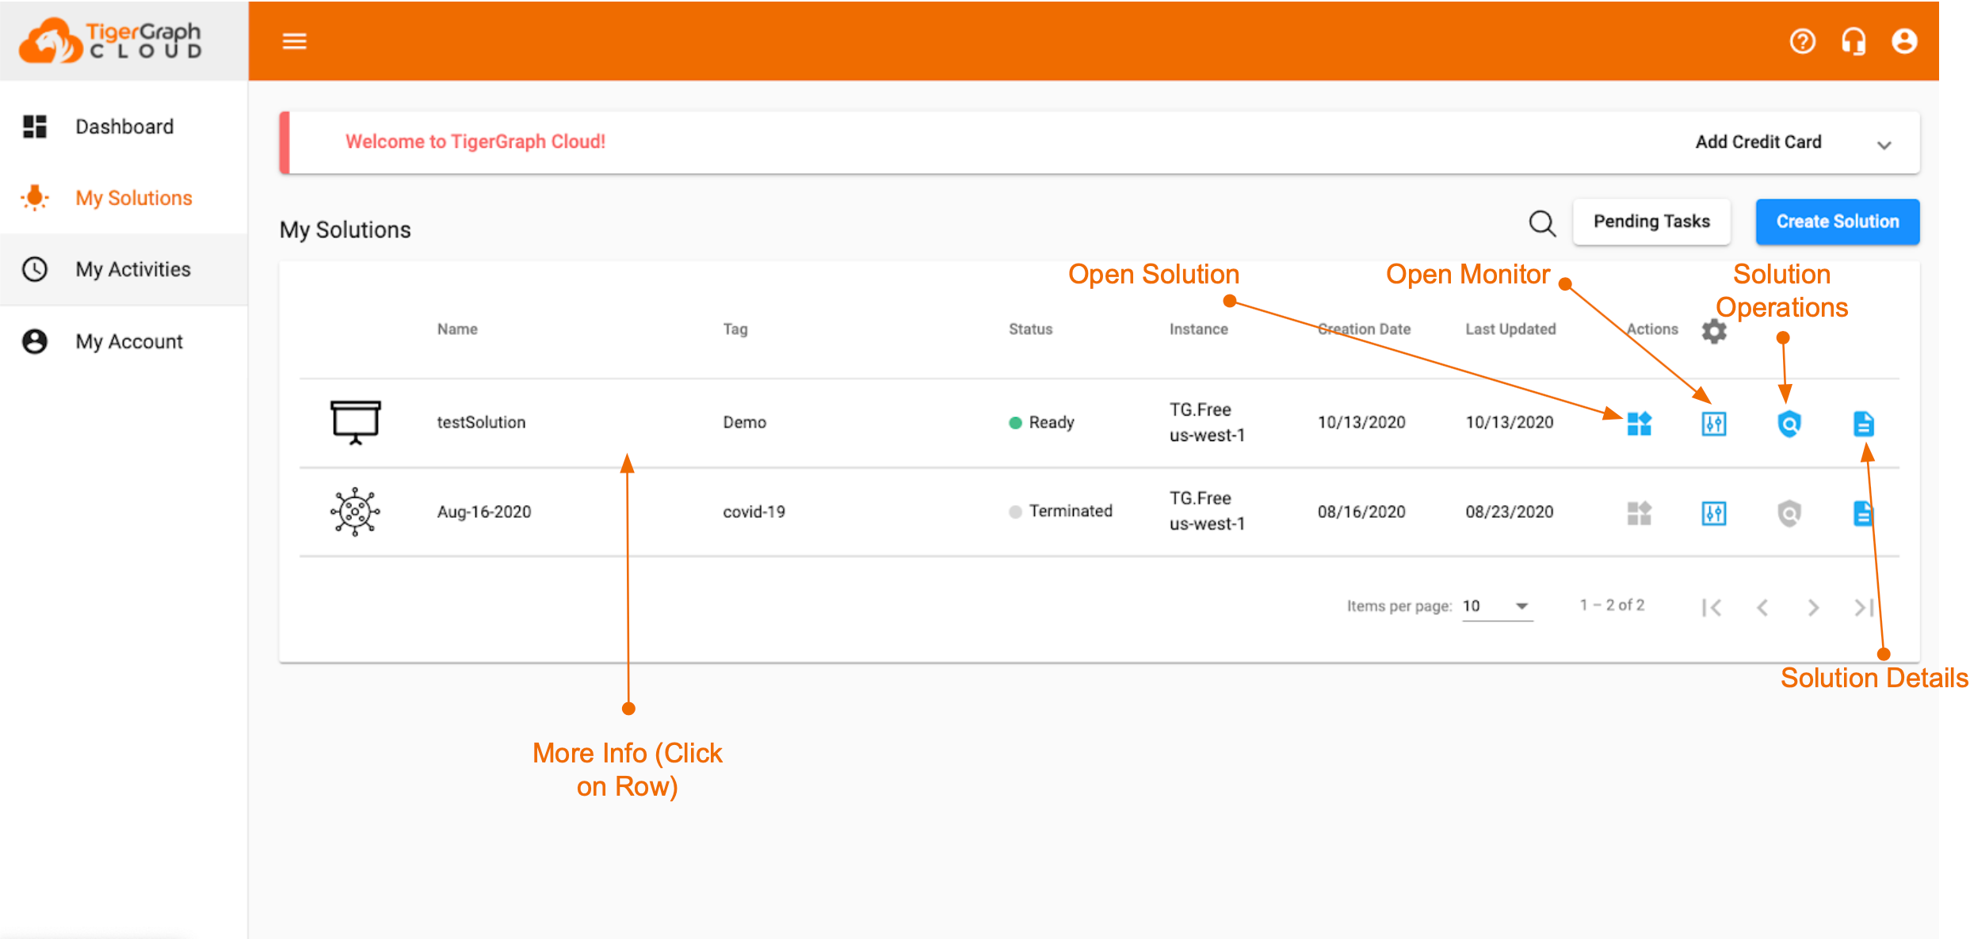Open My Account in sidebar
The image size is (1970, 939).
(128, 341)
